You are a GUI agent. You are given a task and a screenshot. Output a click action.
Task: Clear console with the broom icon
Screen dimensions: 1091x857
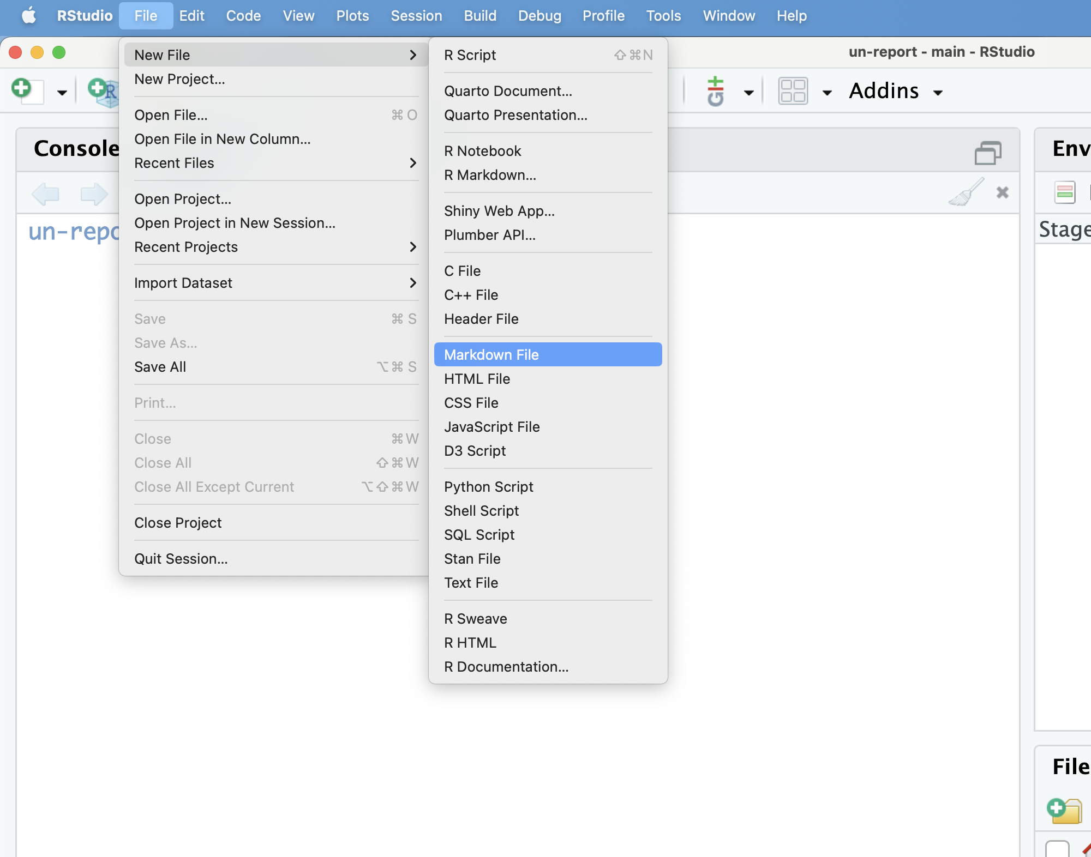(967, 192)
